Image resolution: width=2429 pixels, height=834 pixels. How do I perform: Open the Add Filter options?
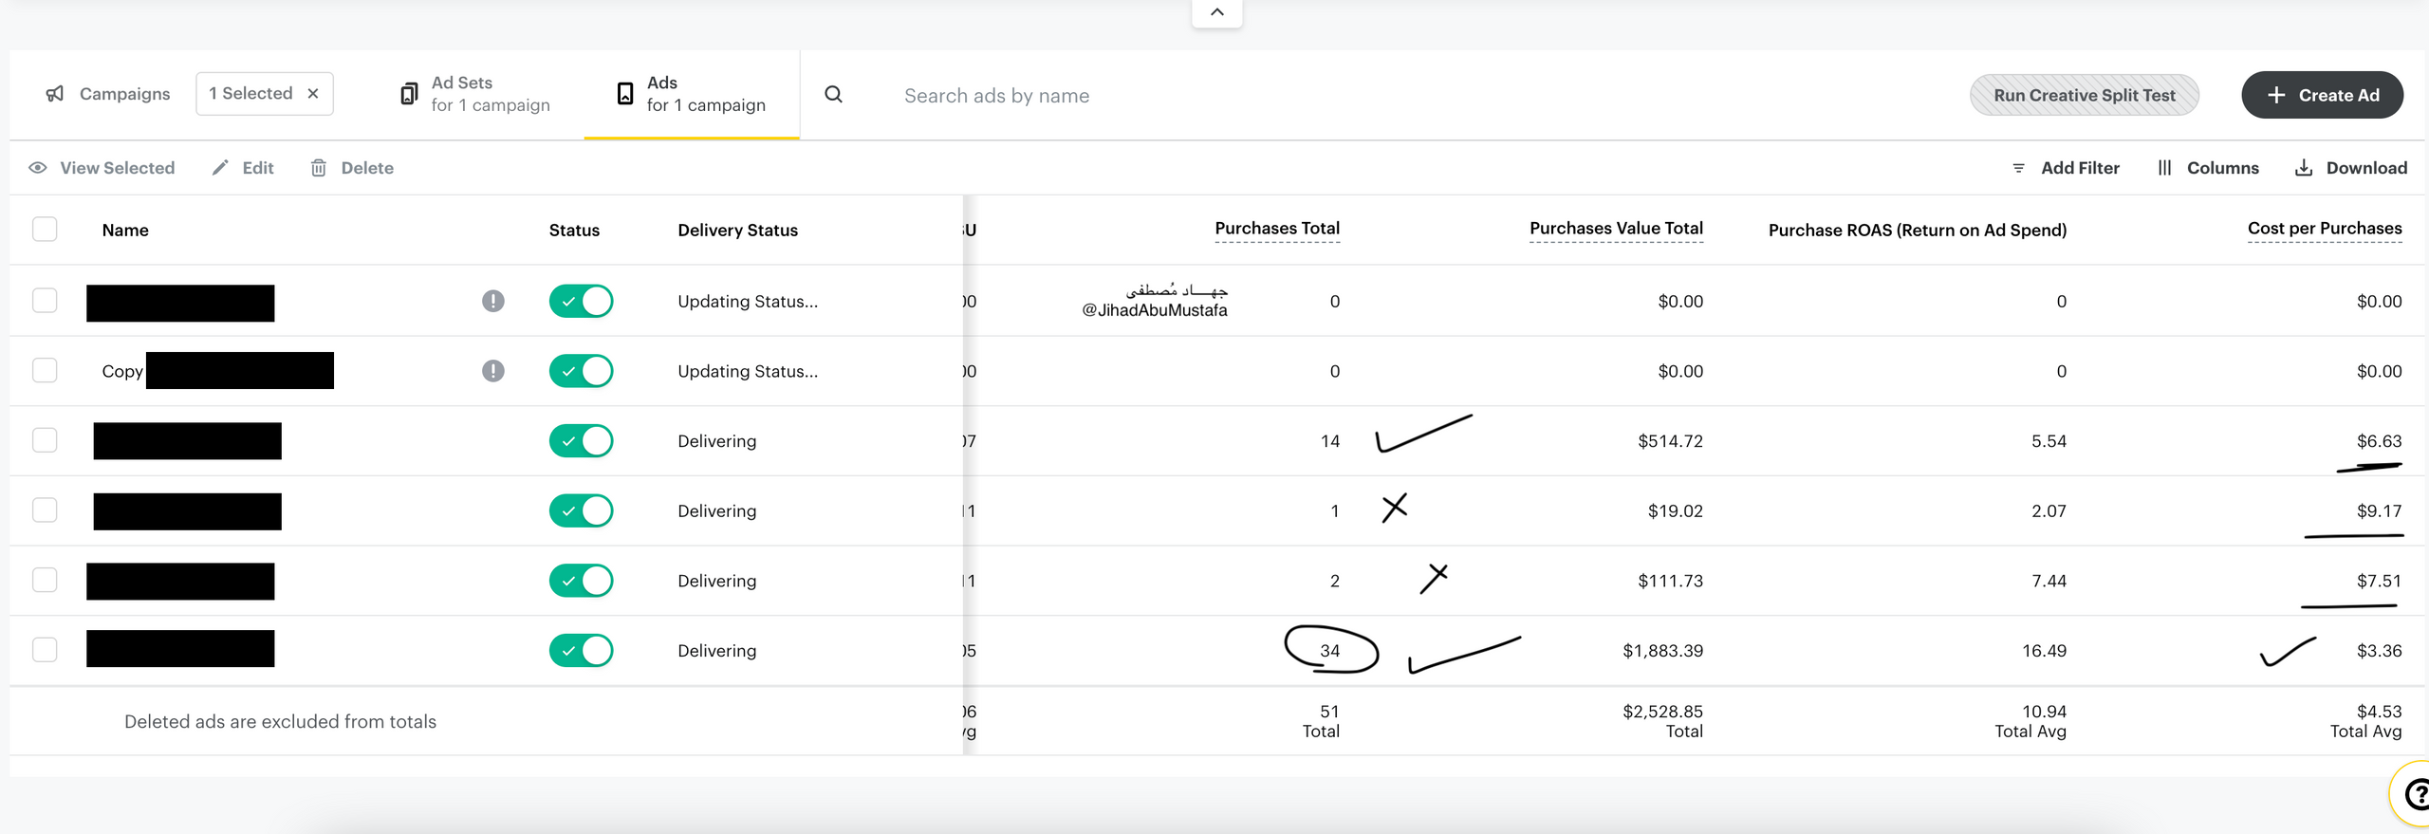(2066, 168)
